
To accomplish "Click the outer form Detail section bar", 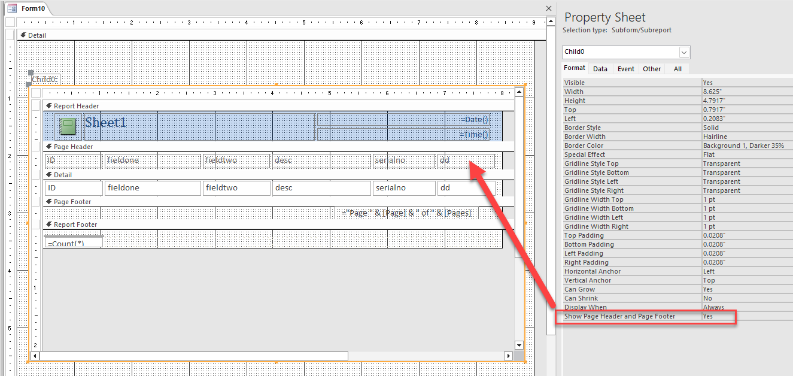I will coord(281,35).
